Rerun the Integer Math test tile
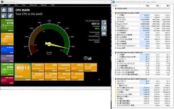Image resolution: width=174 pixels, height=109 pixels. [x=41, y=71]
